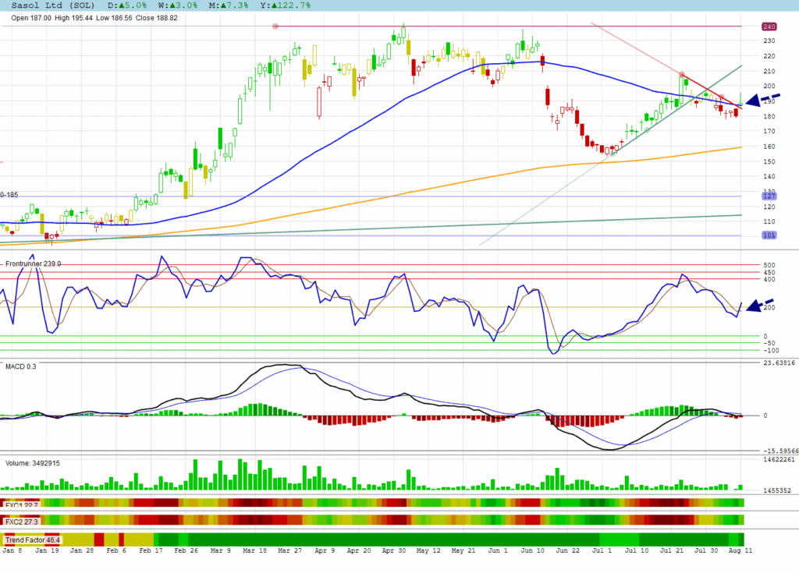Click the volume axis value 14622261
The image size is (799, 573).
pyautogui.click(x=779, y=459)
